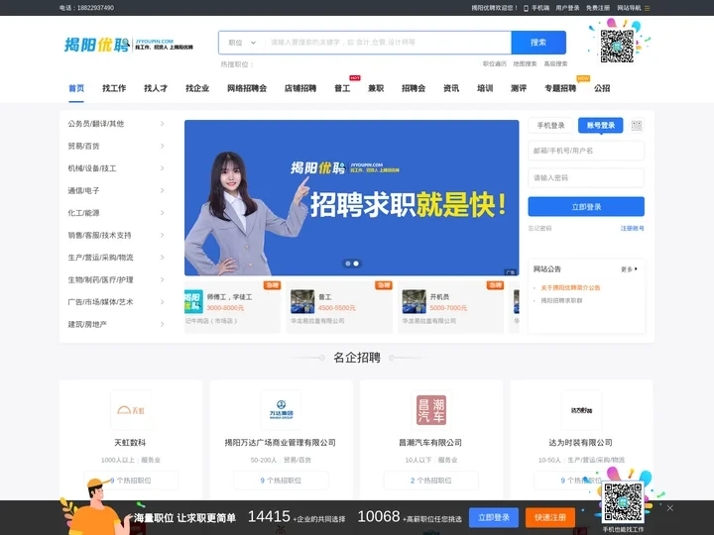Open the 职位 search type dropdown
Screen dimensions: 714x535
[x=242, y=43]
